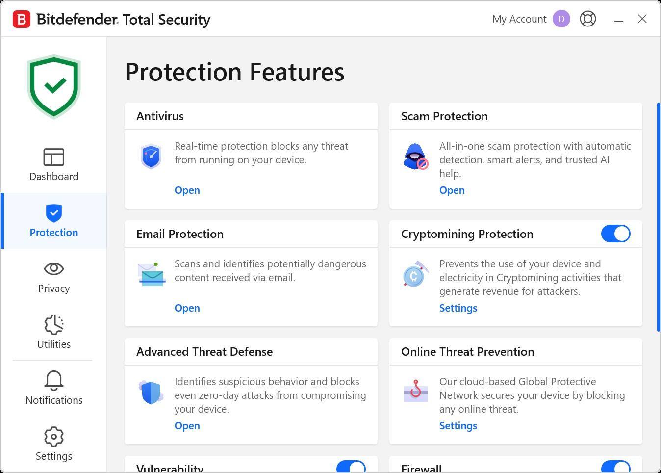This screenshot has height=473, width=661.
Task: Open Settings gear icon in sidebar
Action: tap(53, 436)
